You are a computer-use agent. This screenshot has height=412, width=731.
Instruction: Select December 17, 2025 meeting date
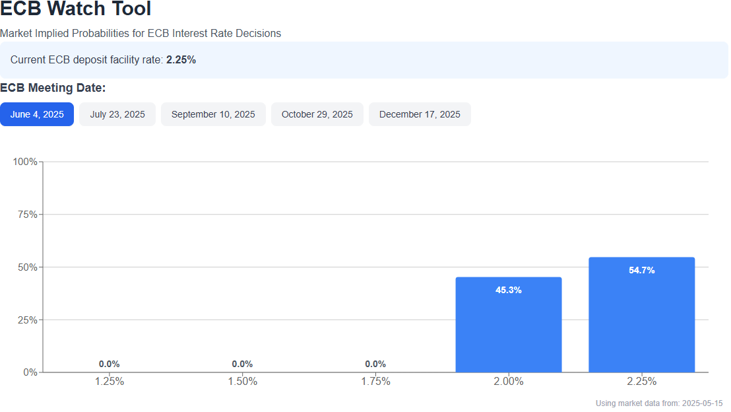click(x=420, y=114)
